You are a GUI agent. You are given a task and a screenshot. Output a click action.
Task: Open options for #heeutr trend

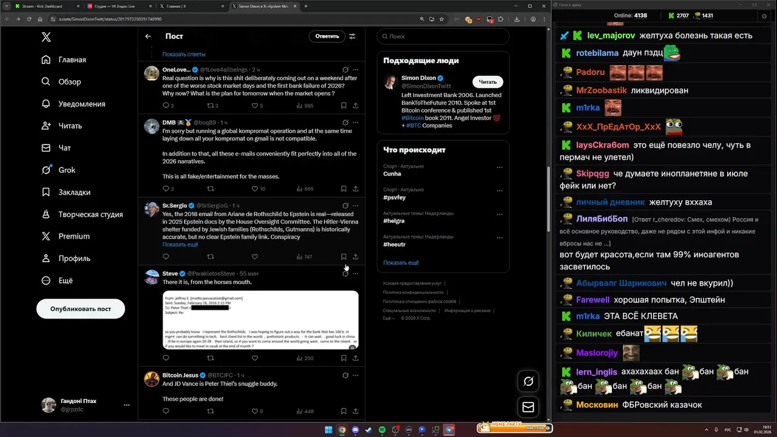pyautogui.click(x=500, y=237)
